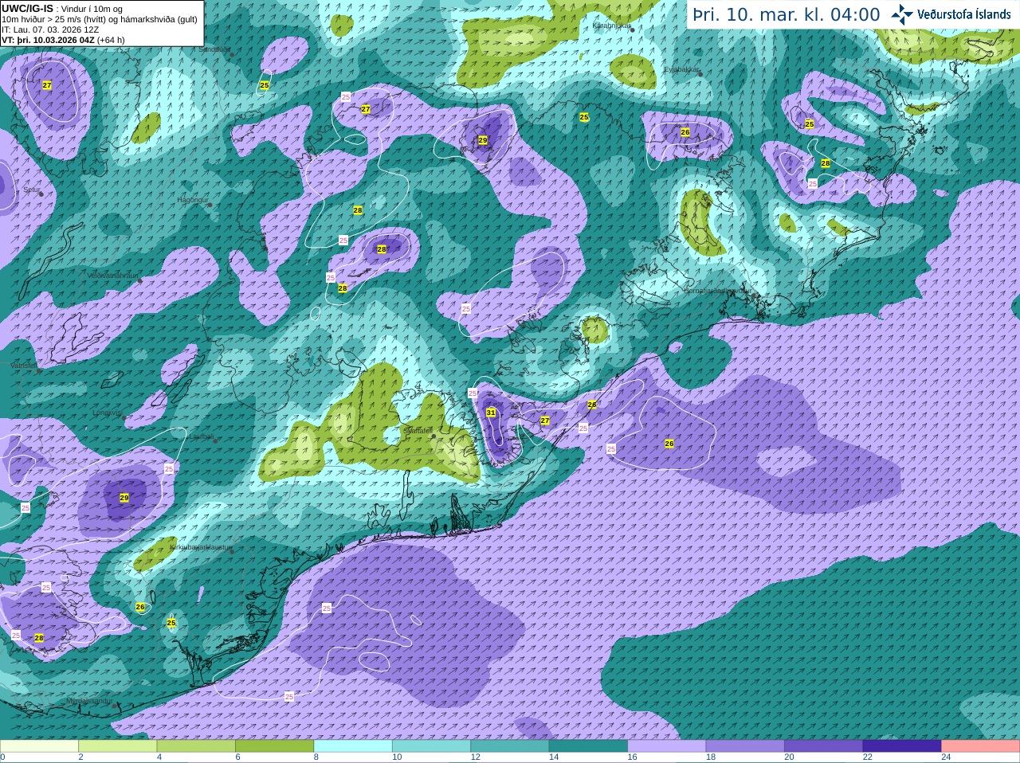This screenshot has height=763, width=1020.
Task: Click the legend scale value 24
Action: tap(946, 757)
